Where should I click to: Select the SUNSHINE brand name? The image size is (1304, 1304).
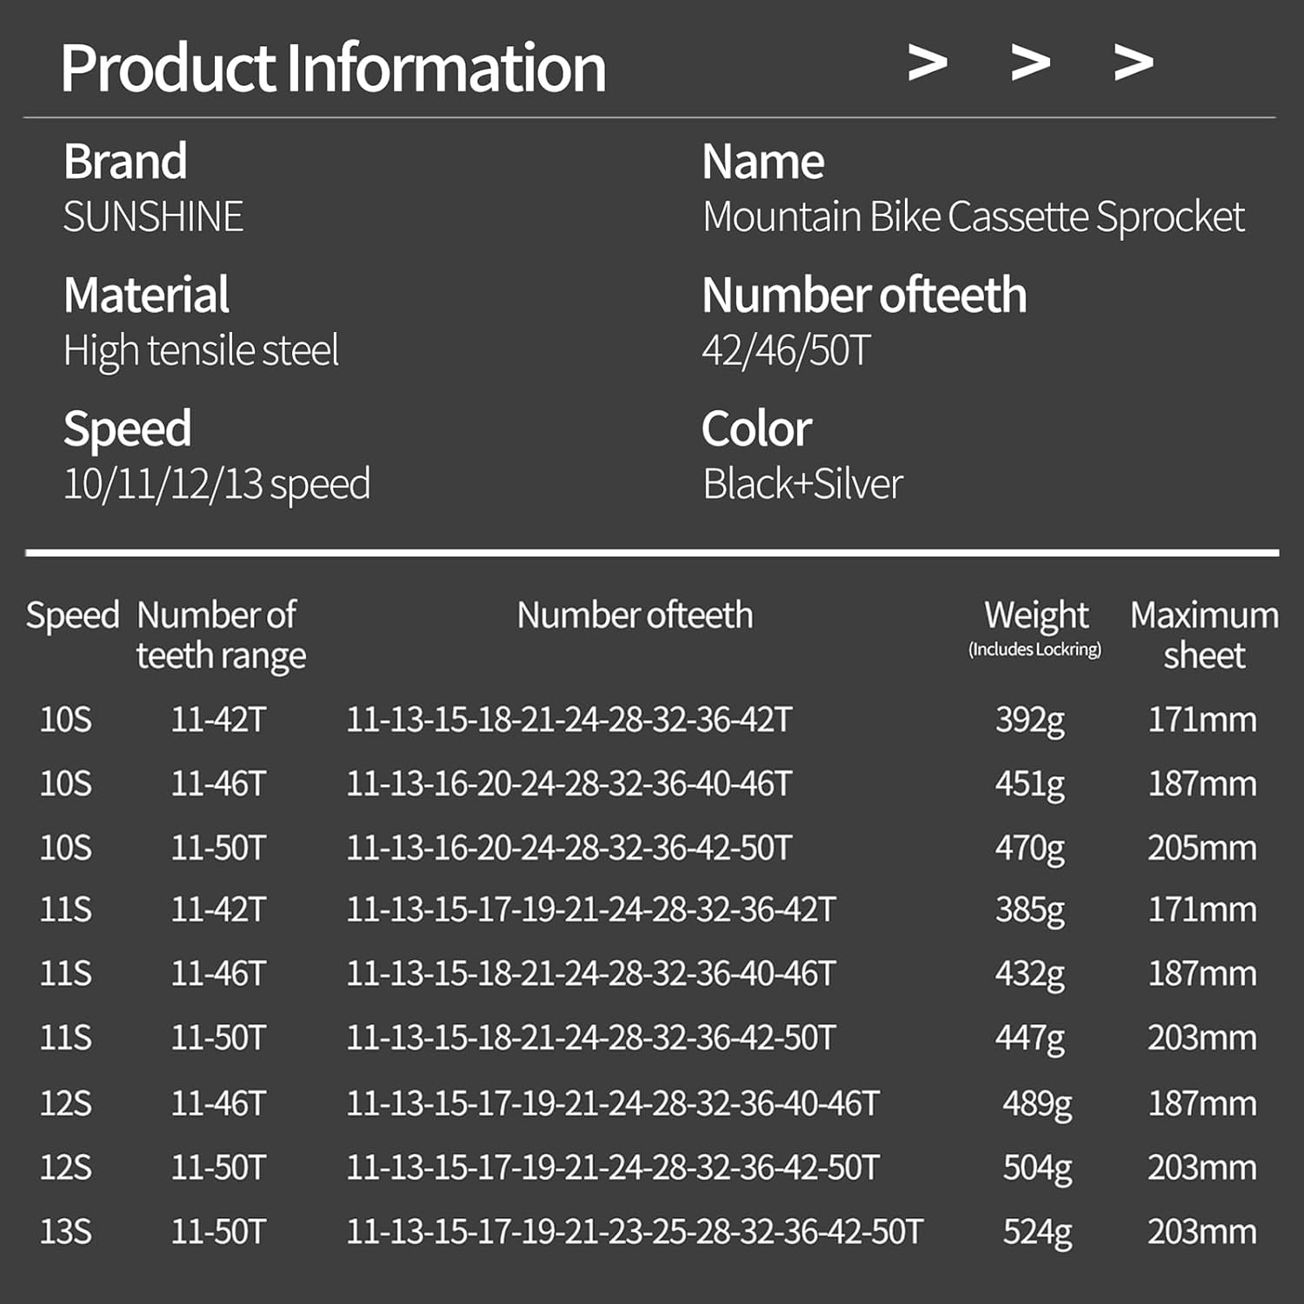(x=153, y=217)
